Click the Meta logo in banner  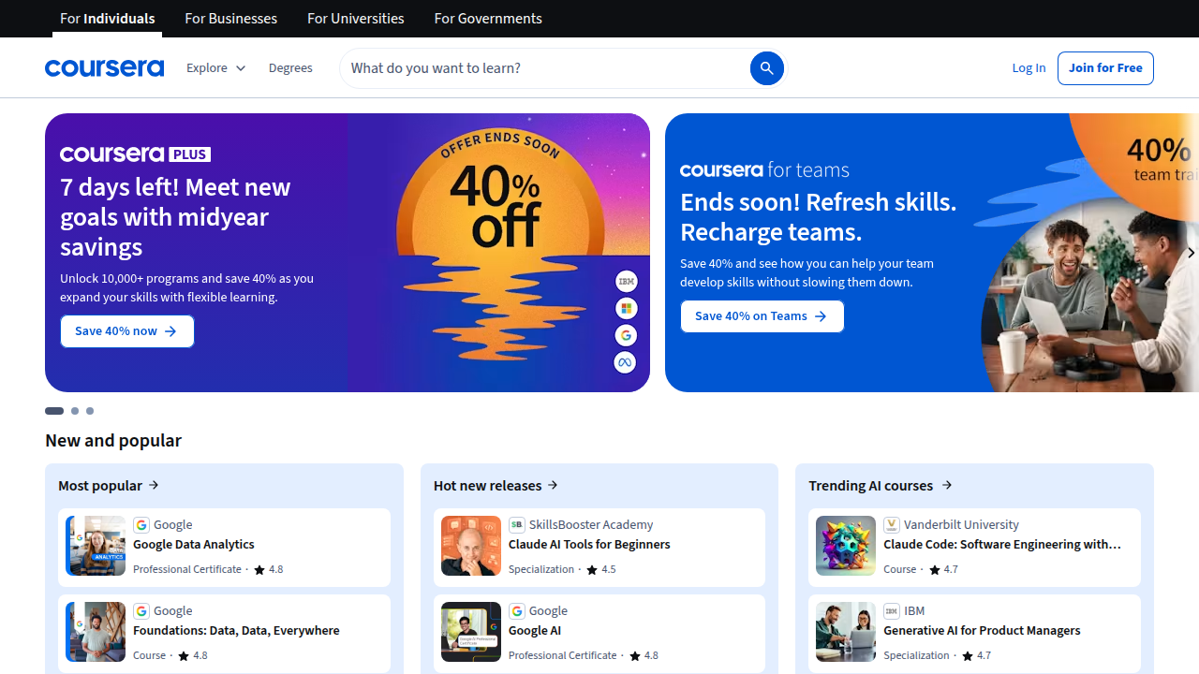tap(626, 362)
